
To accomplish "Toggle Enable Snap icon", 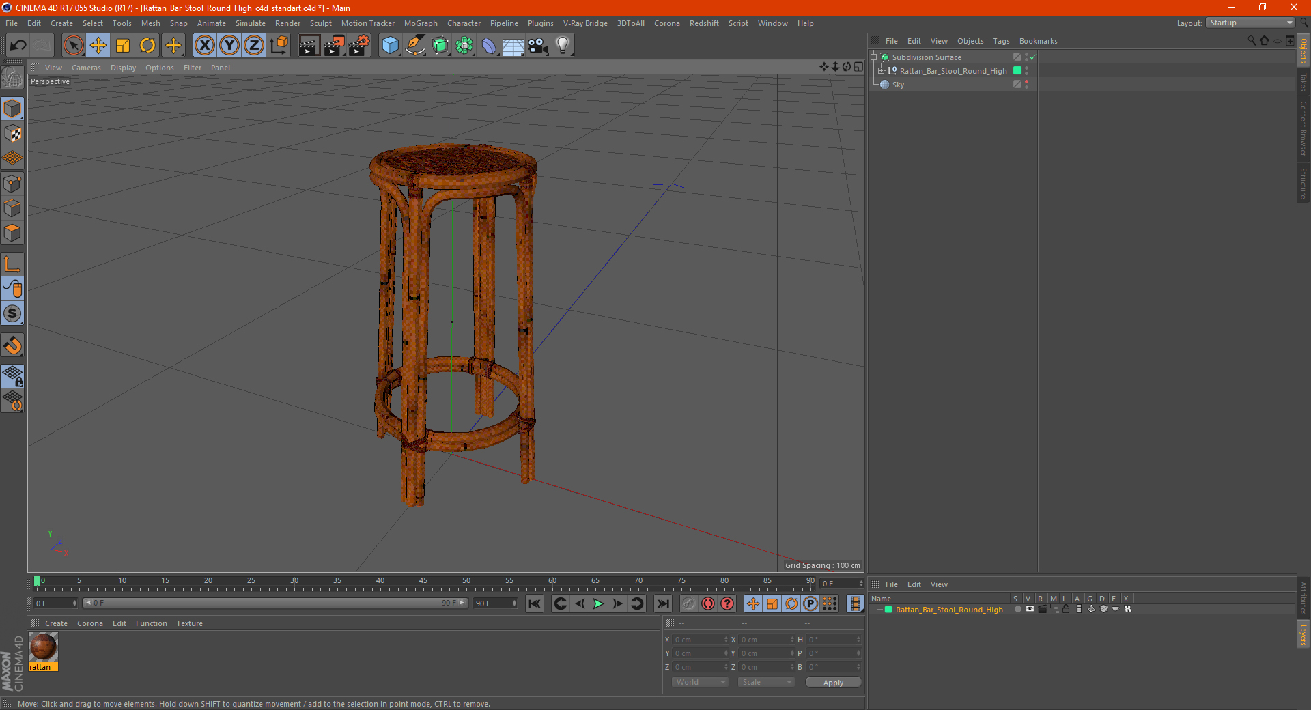I will coord(12,314).
